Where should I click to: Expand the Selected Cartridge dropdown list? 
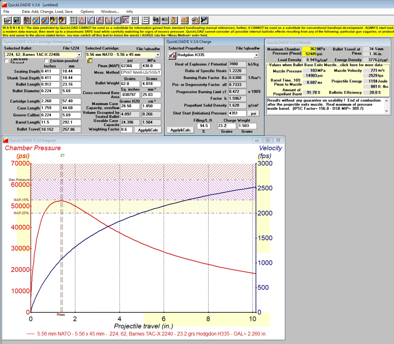[x=158, y=55]
